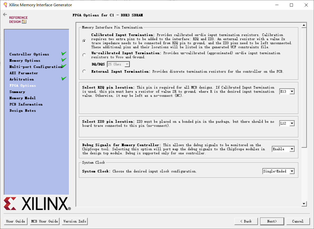This screenshot has height=229, width=314.
Task: Open the System Clock Single-Ended dropdown
Action: [x=278, y=171]
